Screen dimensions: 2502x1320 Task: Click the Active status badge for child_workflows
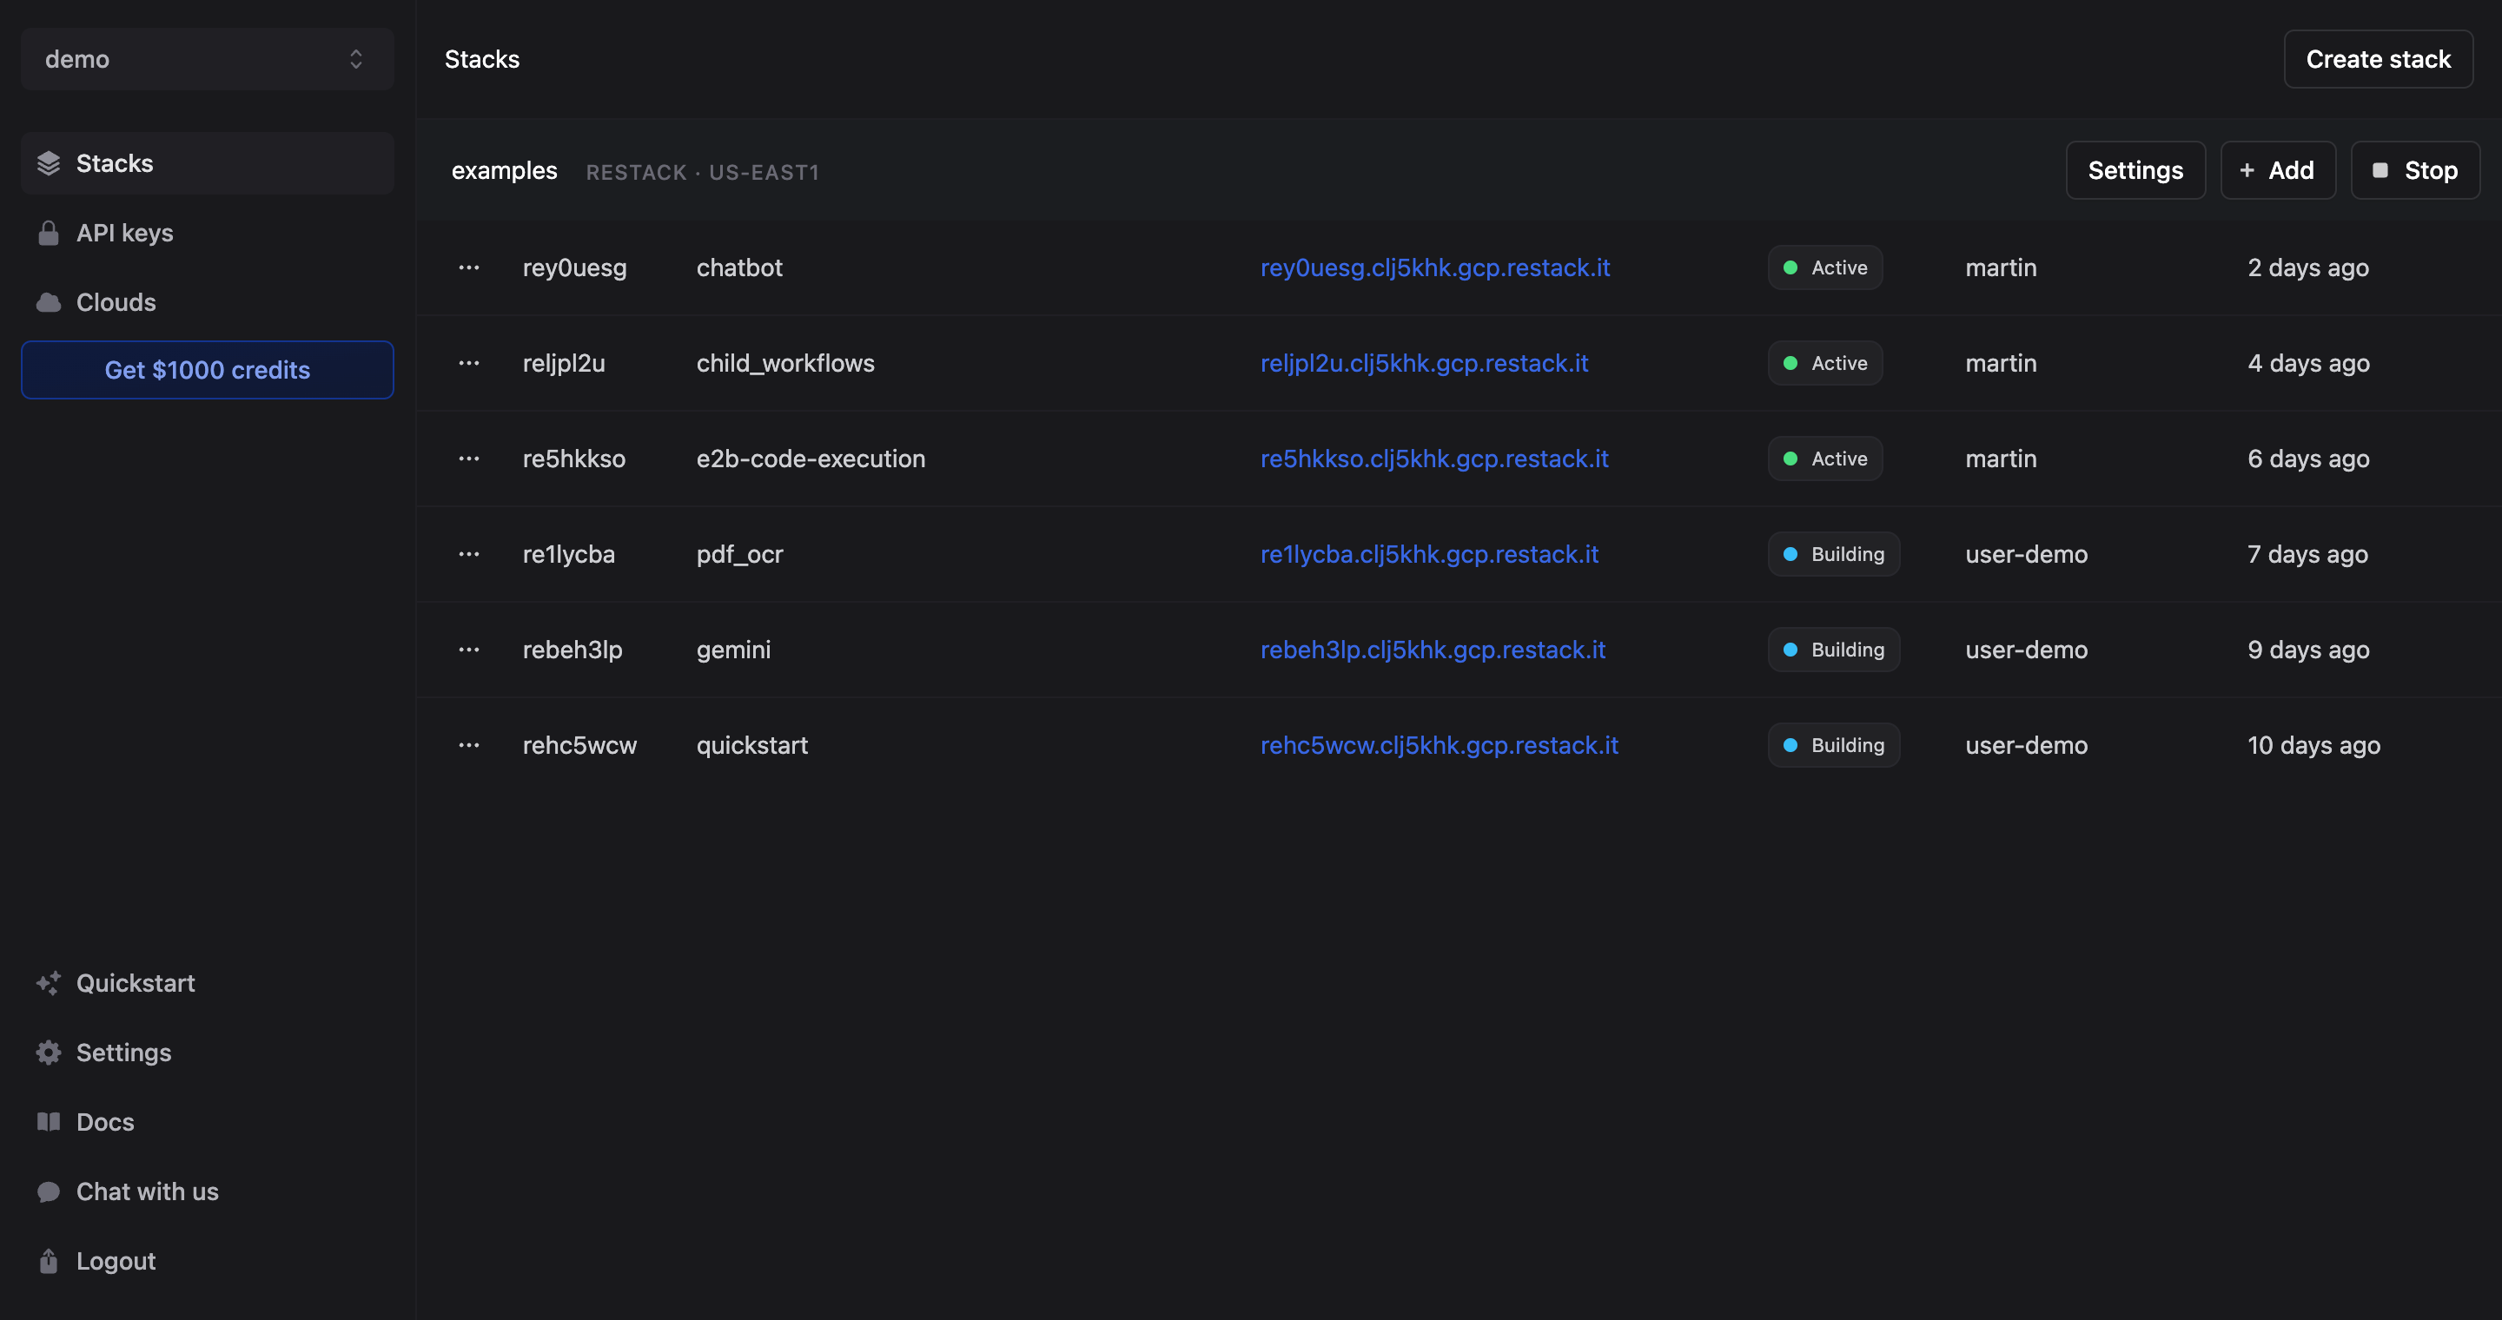pos(1824,363)
